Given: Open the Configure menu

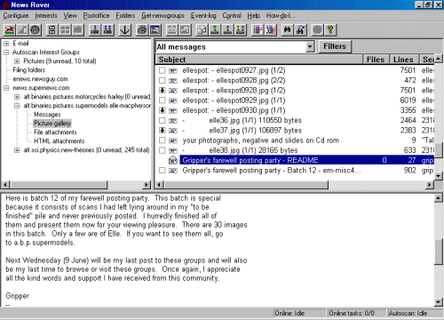Looking at the screenshot, I should (16, 16).
